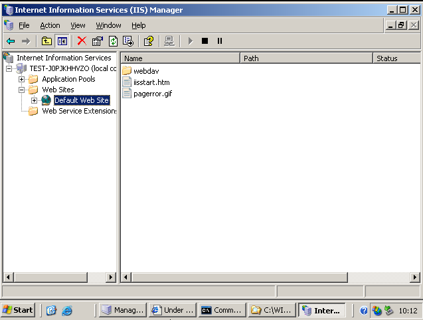Open the Help toolbar icon

(x=149, y=41)
